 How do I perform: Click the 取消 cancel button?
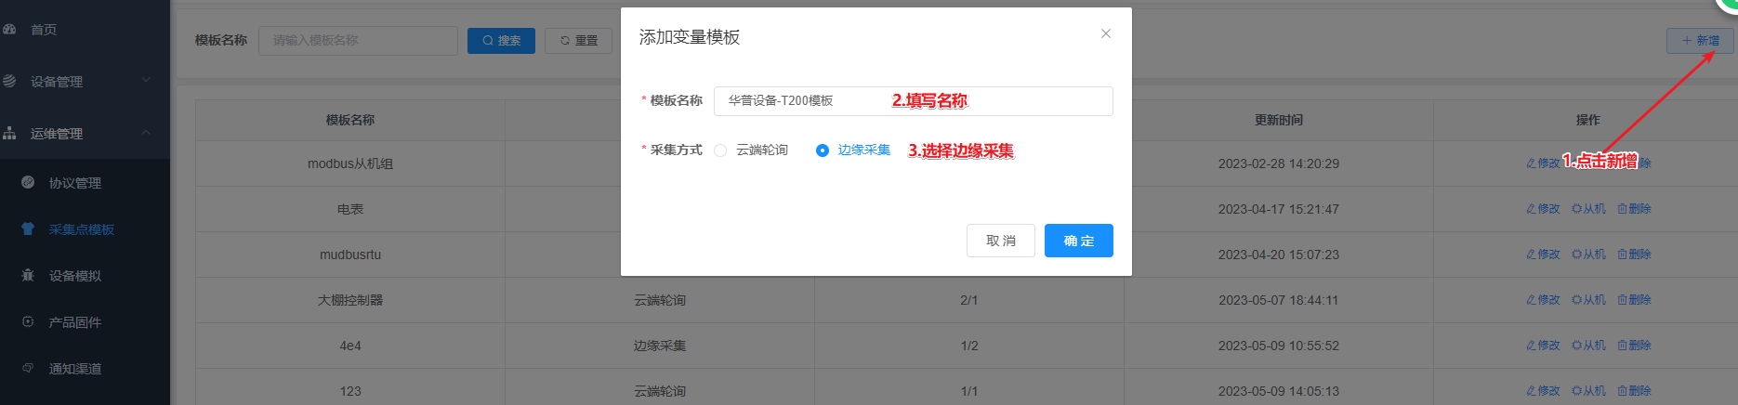[1000, 241]
